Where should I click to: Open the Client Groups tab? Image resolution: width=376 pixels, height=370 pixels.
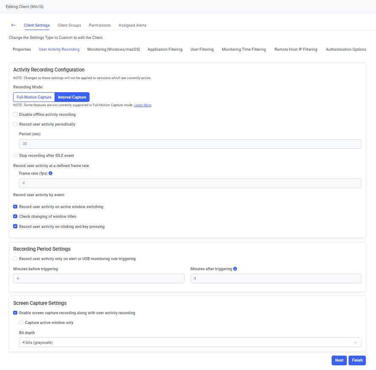pyautogui.click(x=69, y=25)
